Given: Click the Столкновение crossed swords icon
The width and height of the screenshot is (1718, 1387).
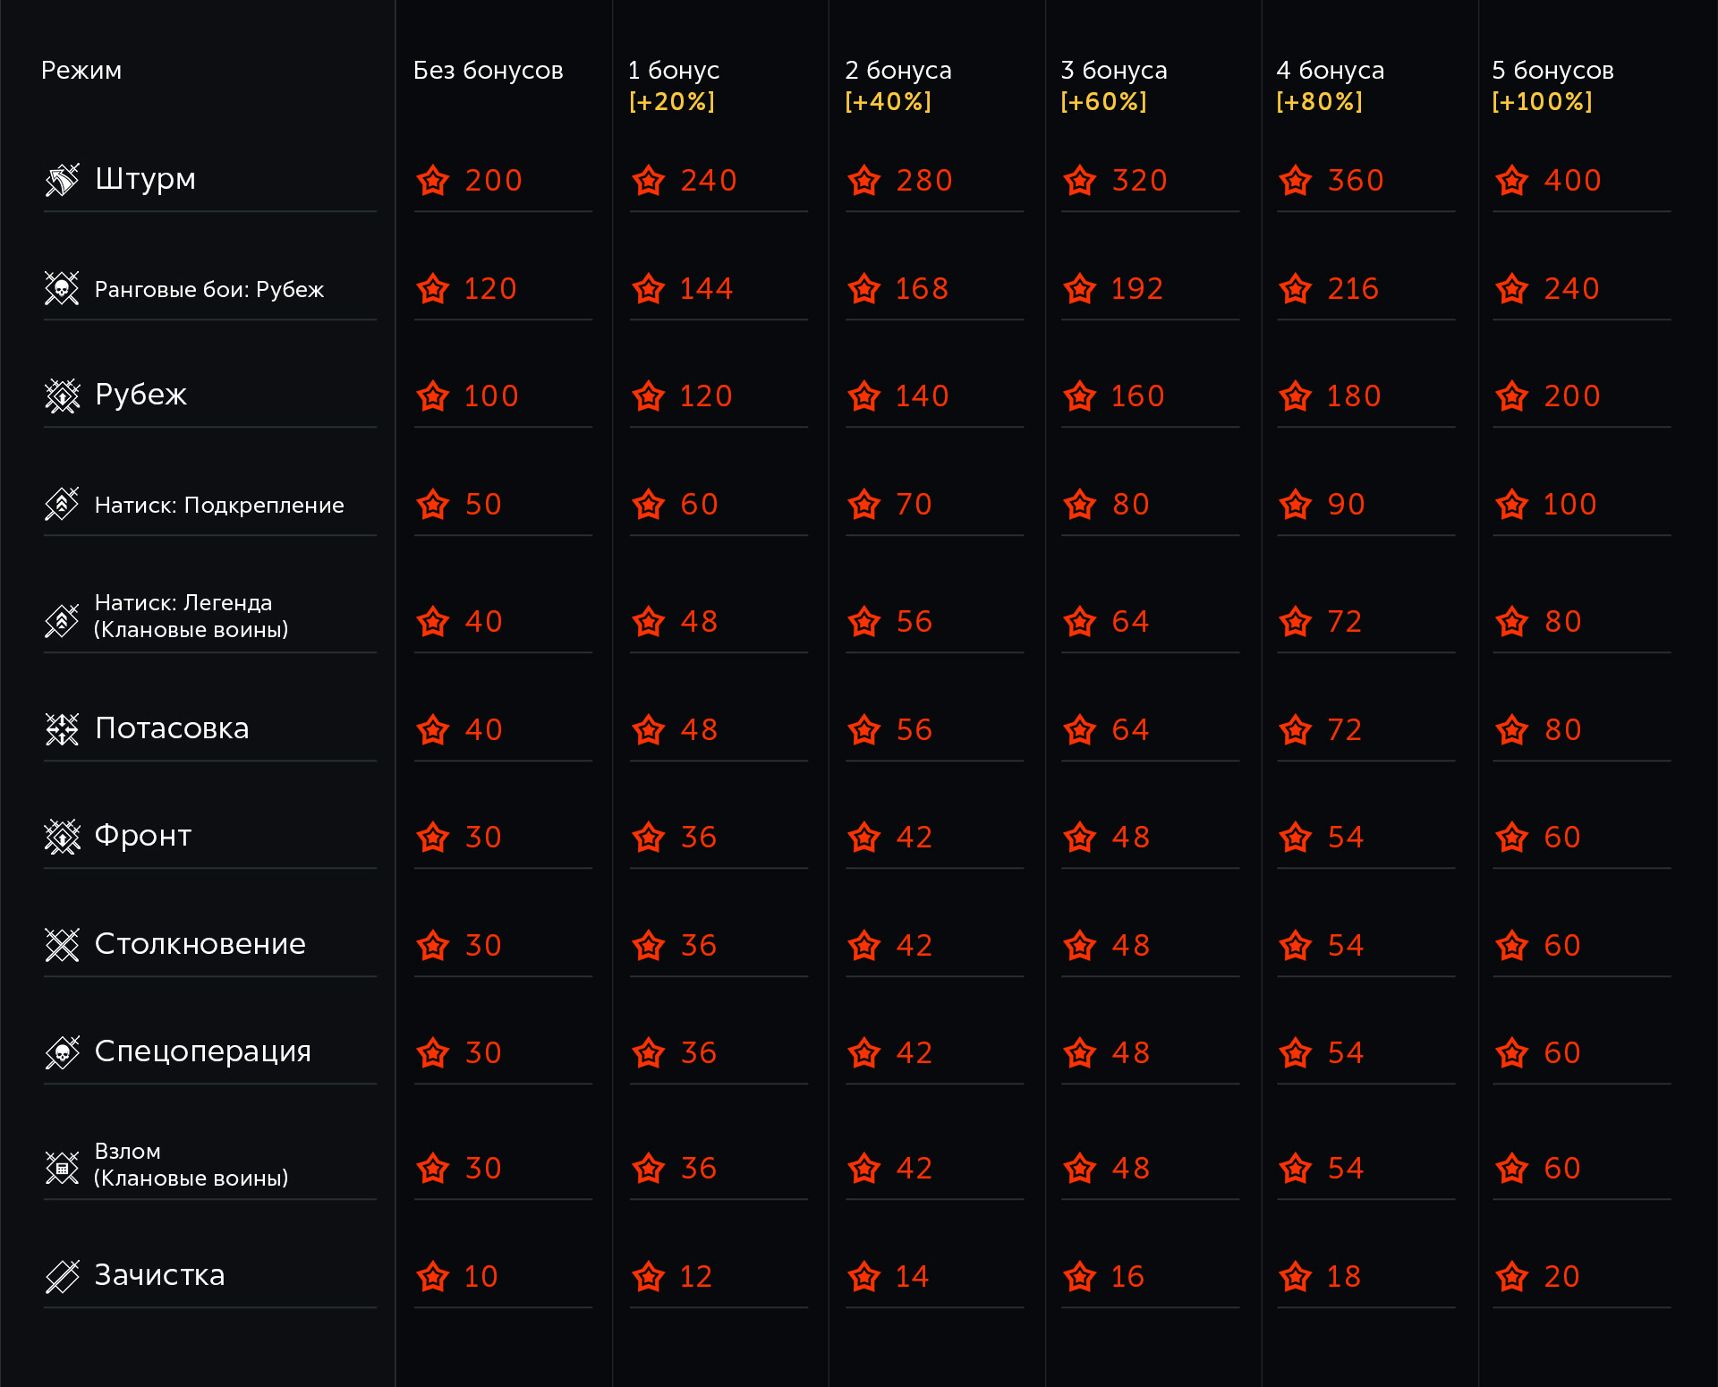Looking at the screenshot, I should (62, 945).
